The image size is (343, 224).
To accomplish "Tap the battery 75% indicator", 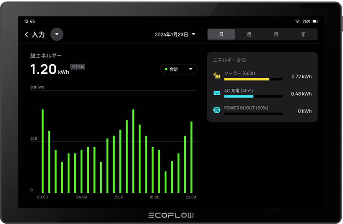I will click(x=309, y=22).
